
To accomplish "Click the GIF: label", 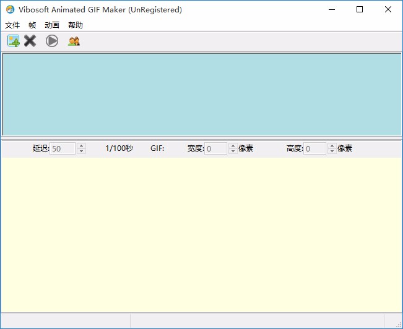I will click(157, 148).
